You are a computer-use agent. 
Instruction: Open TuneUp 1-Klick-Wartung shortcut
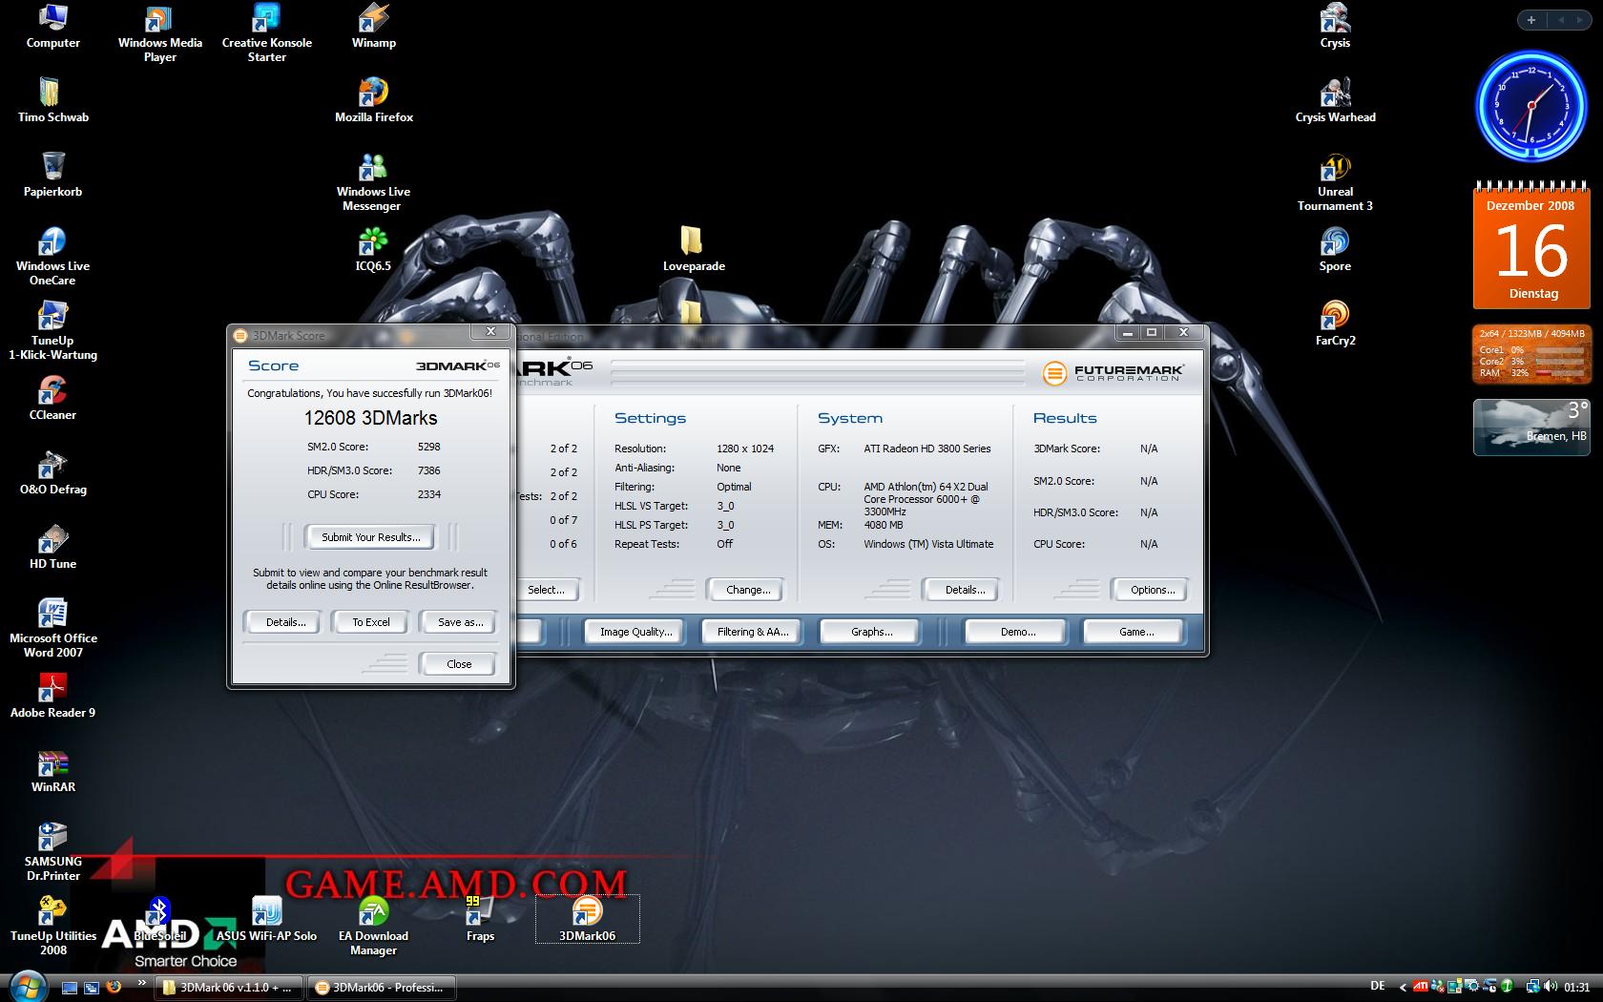[52, 331]
